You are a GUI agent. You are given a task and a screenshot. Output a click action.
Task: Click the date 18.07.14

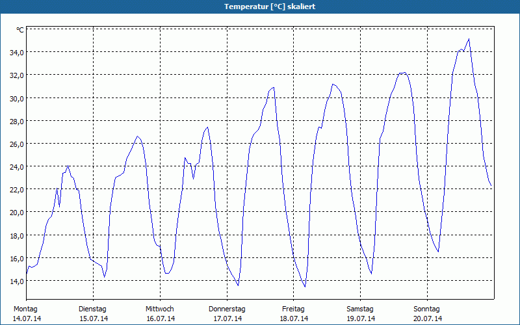pyautogui.click(x=294, y=318)
